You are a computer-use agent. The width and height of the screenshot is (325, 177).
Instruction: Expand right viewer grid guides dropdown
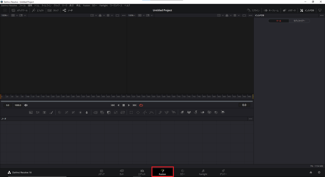coord(239,15)
